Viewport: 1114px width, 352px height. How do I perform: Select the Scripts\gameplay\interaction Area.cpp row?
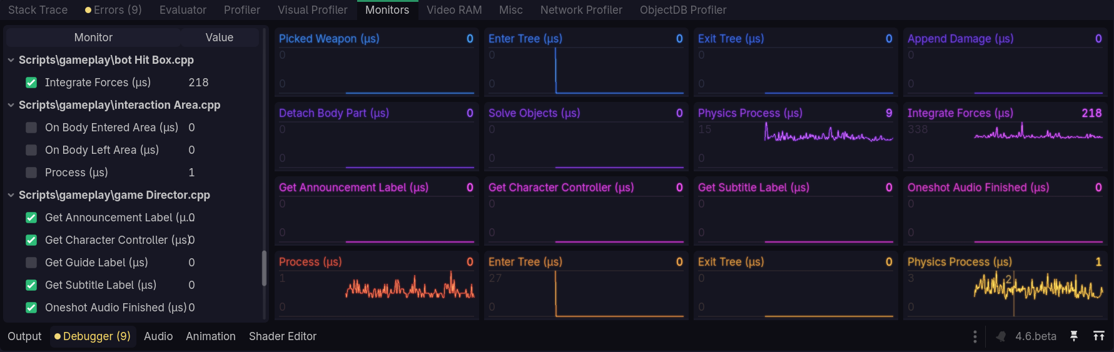pos(133,105)
